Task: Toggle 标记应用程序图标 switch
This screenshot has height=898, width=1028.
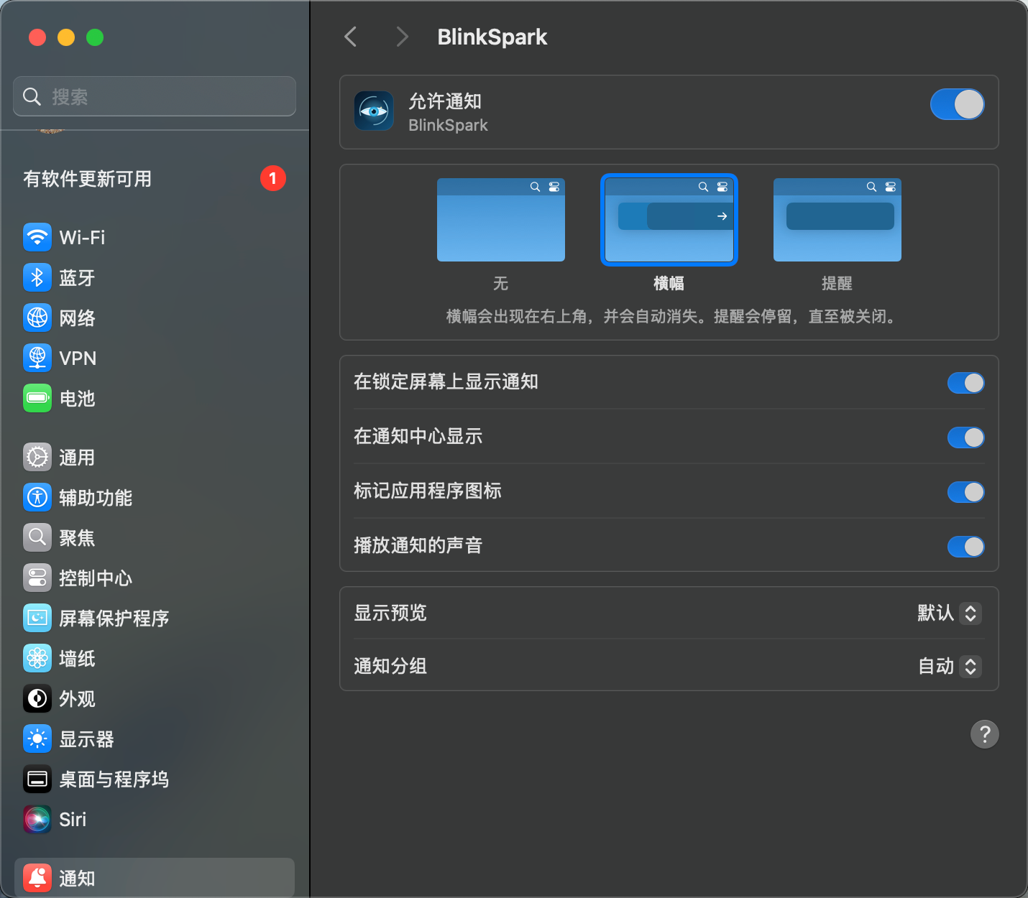Action: click(965, 492)
